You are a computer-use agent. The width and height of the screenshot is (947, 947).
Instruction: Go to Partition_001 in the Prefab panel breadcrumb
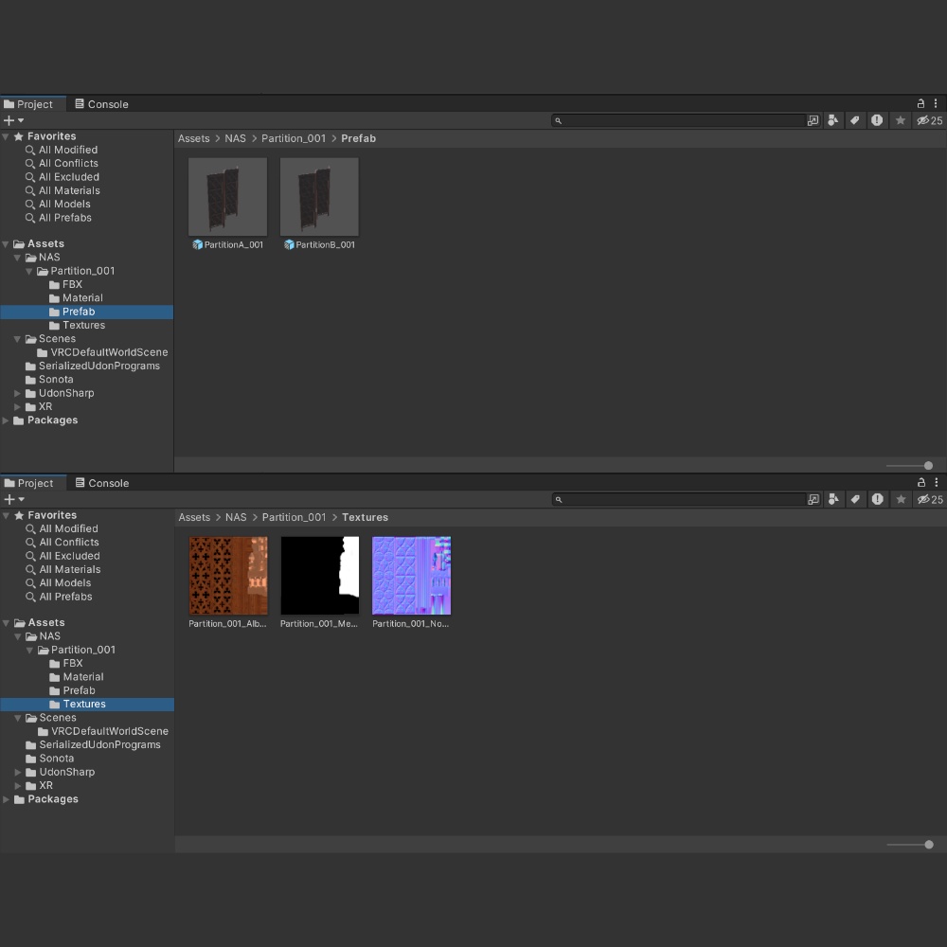[x=294, y=138]
